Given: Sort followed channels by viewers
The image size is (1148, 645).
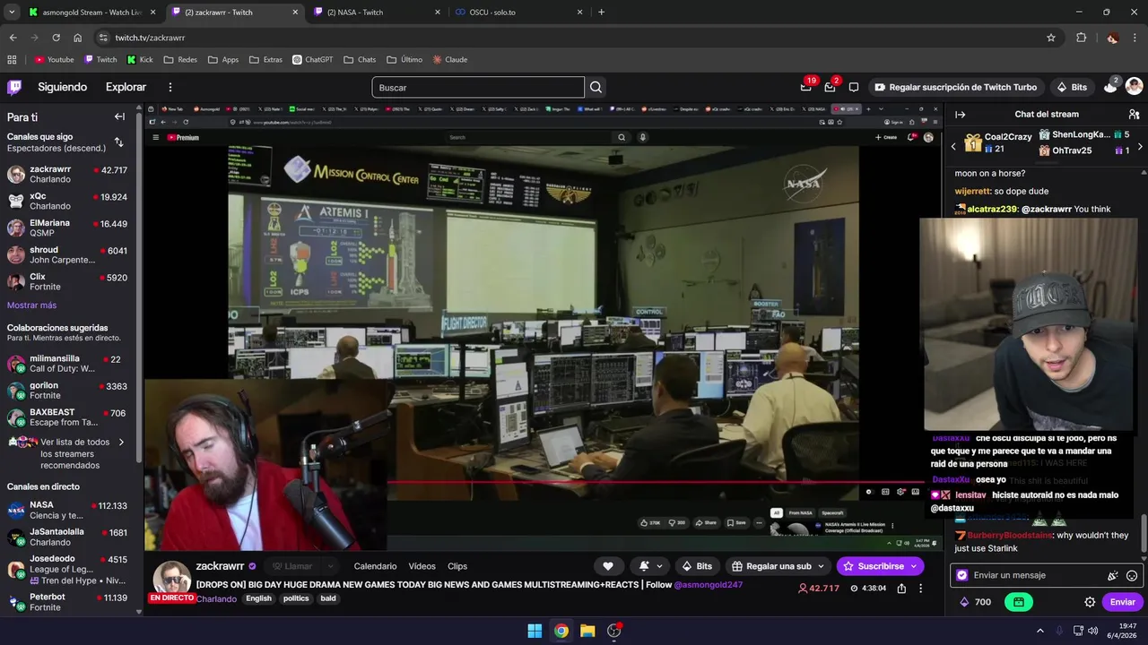Looking at the screenshot, I should tap(118, 142).
